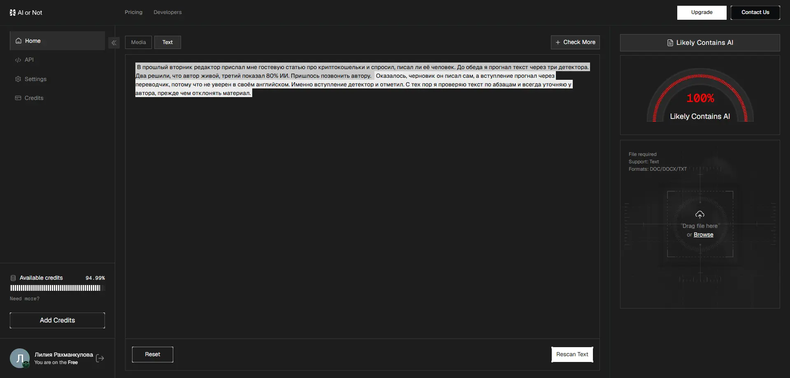
Task: Click the Upgrade button
Action: pos(702,12)
